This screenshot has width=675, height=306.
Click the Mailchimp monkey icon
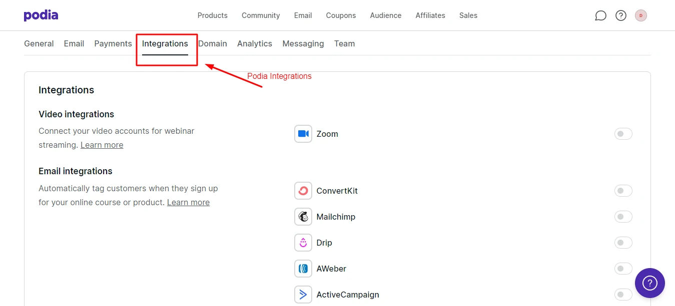(x=303, y=217)
